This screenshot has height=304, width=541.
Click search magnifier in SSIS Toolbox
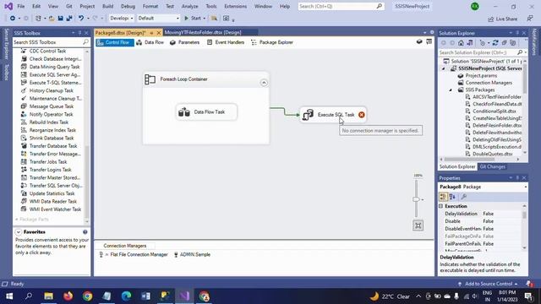(85, 42)
